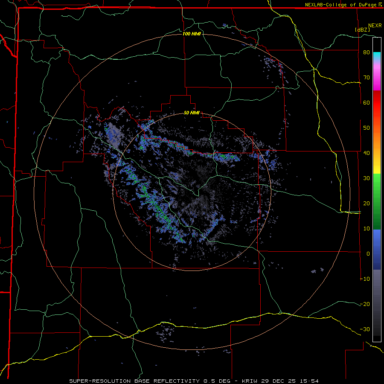This screenshot has width=384, height=384.
Task: Click the 20 value on the dBZ scale
Action: 367,204
